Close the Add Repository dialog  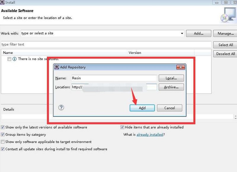click(x=180, y=67)
